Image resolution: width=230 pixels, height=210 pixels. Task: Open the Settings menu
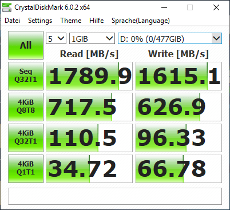40,21
